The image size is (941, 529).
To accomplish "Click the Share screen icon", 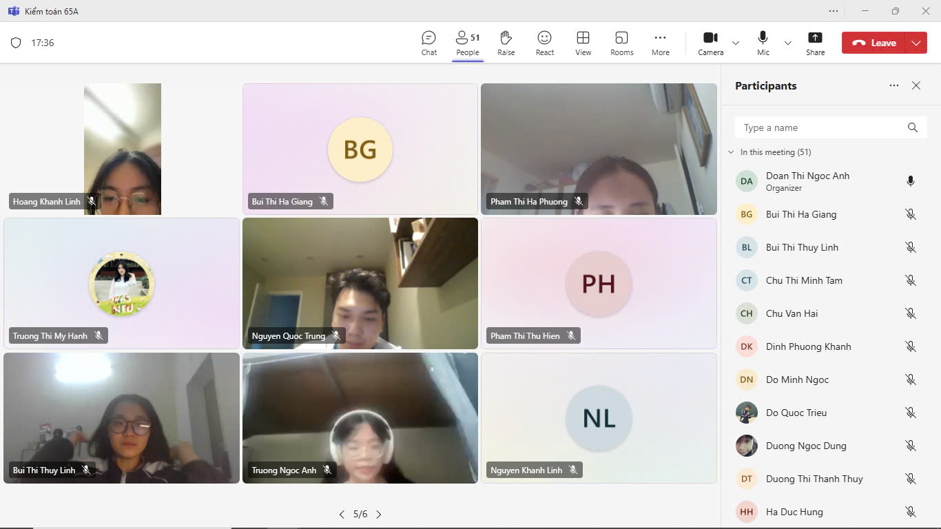I will click(x=815, y=43).
